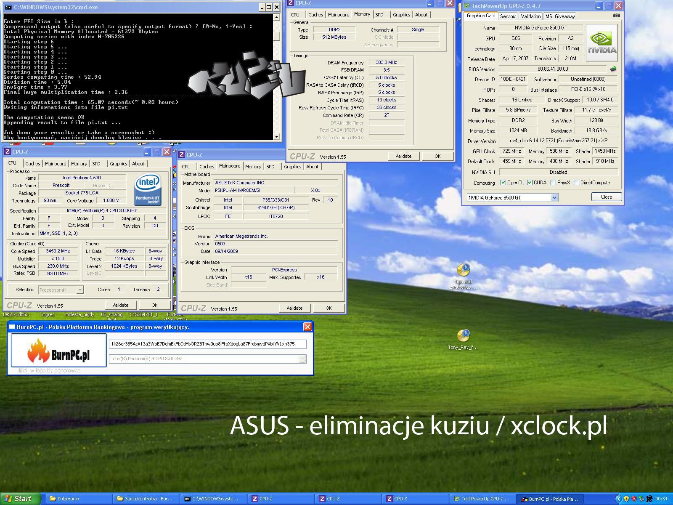Click the DRAM Frequency 383.3 MHz value
The image size is (673, 505).
[x=387, y=62]
